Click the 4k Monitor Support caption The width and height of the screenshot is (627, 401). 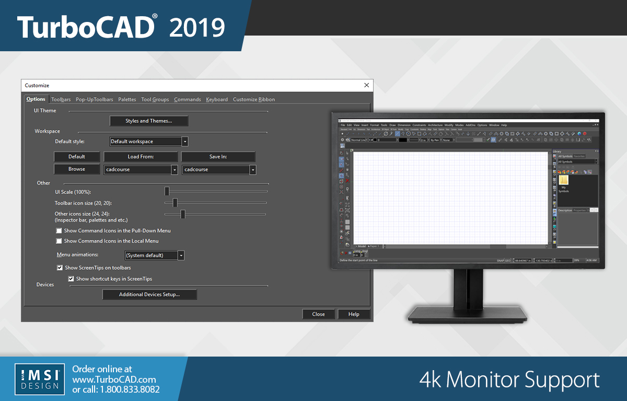point(509,379)
